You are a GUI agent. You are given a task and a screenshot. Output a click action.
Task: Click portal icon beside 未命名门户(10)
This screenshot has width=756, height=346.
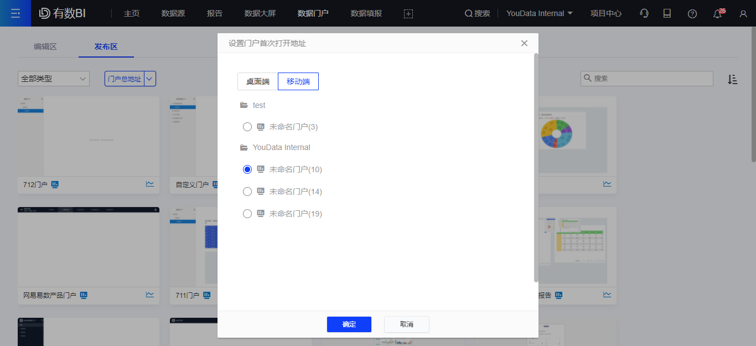261,169
